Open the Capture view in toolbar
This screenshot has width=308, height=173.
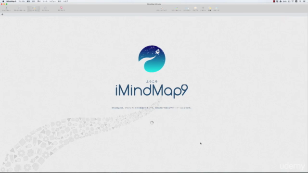pos(6,9)
